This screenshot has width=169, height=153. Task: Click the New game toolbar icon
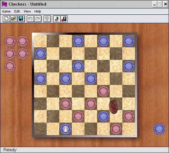click(7, 19)
